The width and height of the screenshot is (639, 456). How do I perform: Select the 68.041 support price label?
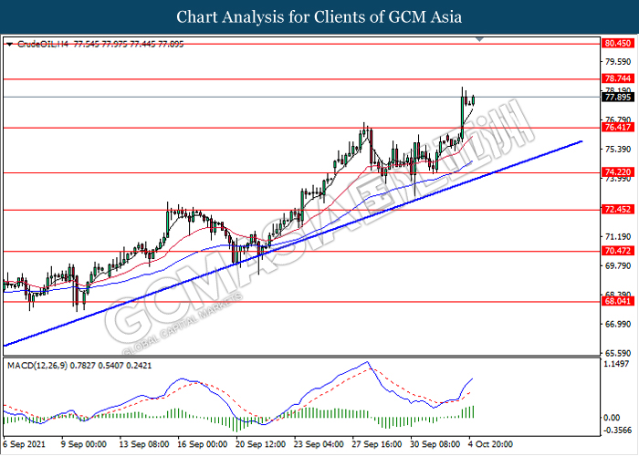pyautogui.click(x=617, y=301)
